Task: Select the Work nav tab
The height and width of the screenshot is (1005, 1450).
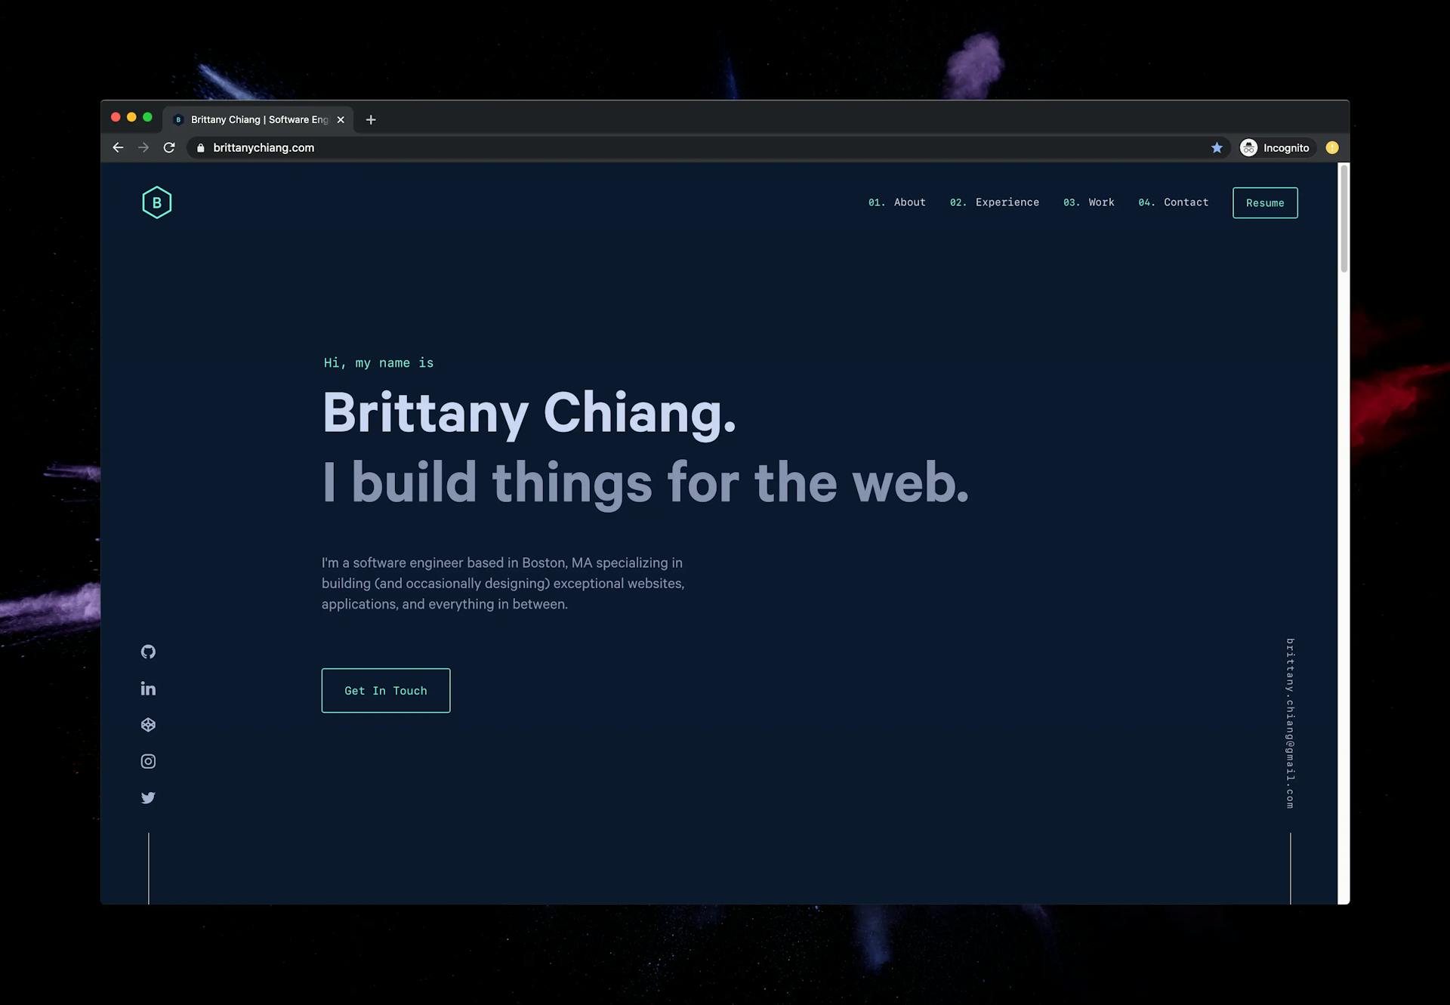Action: (1101, 202)
